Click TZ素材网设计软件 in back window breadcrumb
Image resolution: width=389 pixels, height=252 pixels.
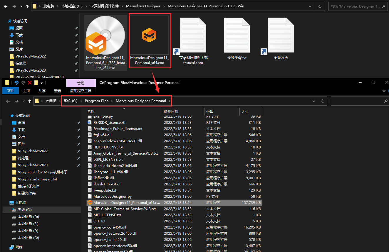pos(104,6)
